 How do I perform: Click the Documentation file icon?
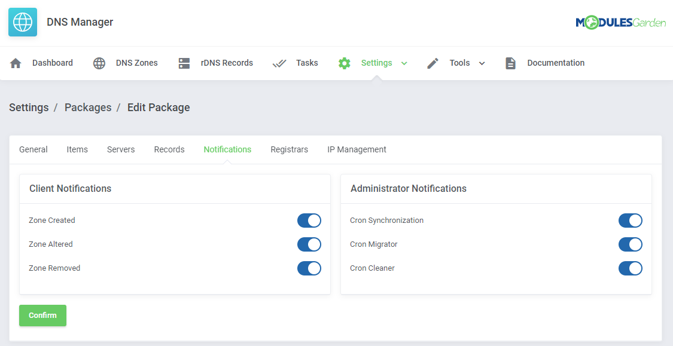point(510,63)
